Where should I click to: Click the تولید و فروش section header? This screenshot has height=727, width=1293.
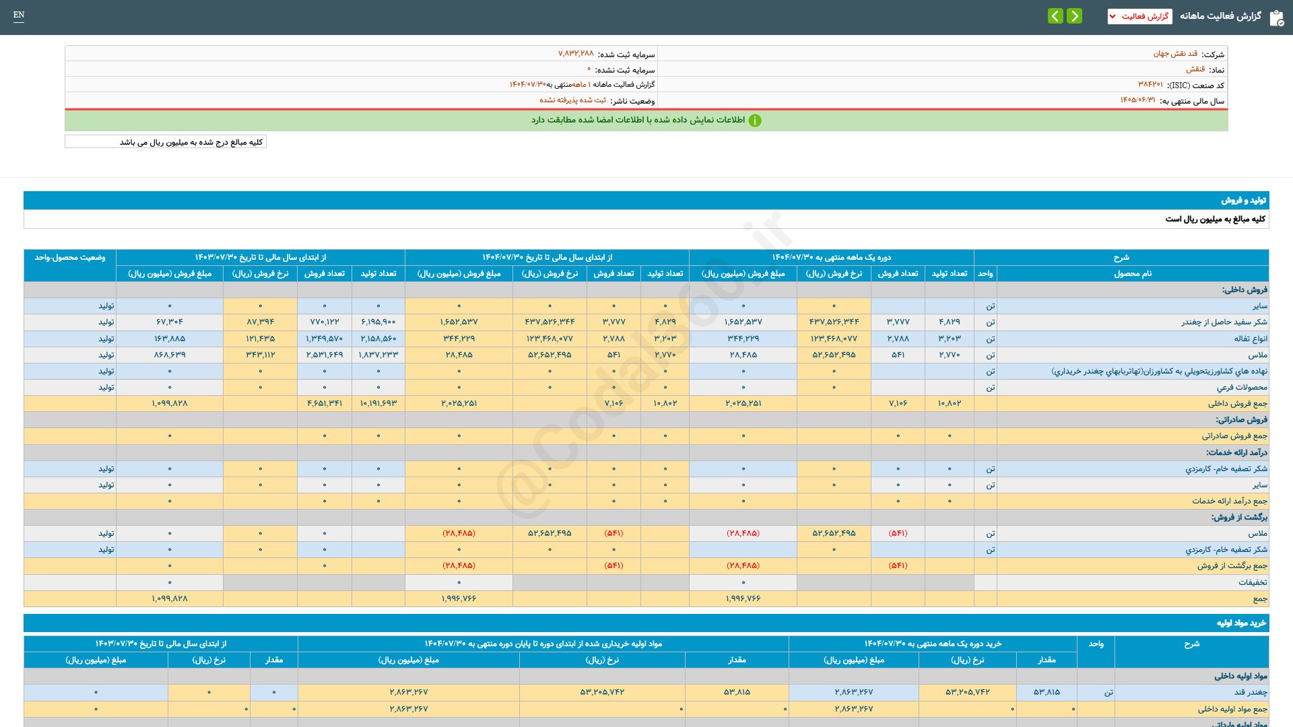pos(1243,201)
